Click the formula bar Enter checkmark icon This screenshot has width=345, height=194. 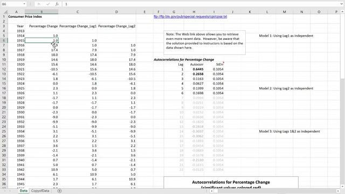(48, 4)
